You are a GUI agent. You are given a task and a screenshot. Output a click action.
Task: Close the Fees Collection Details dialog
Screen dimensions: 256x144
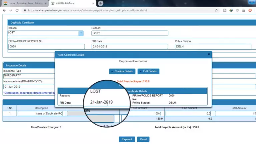point(209,54)
